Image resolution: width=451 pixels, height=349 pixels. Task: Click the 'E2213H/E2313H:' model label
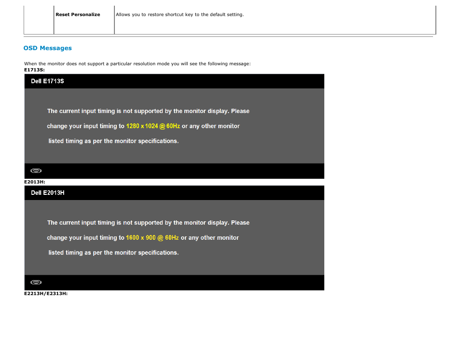pyautogui.click(x=46, y=294)
